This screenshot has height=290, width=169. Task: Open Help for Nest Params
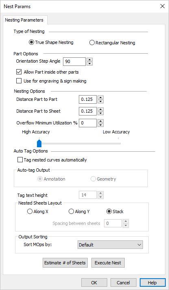(x=153, y=283)
